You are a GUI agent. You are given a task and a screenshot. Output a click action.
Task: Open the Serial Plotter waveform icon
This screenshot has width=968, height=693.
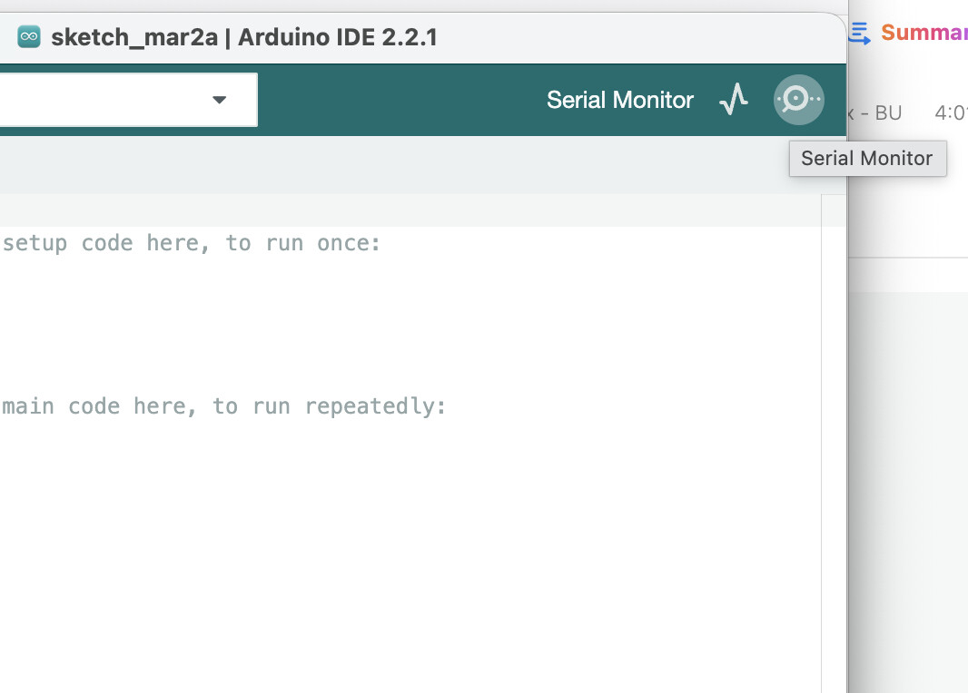[734, 99]
